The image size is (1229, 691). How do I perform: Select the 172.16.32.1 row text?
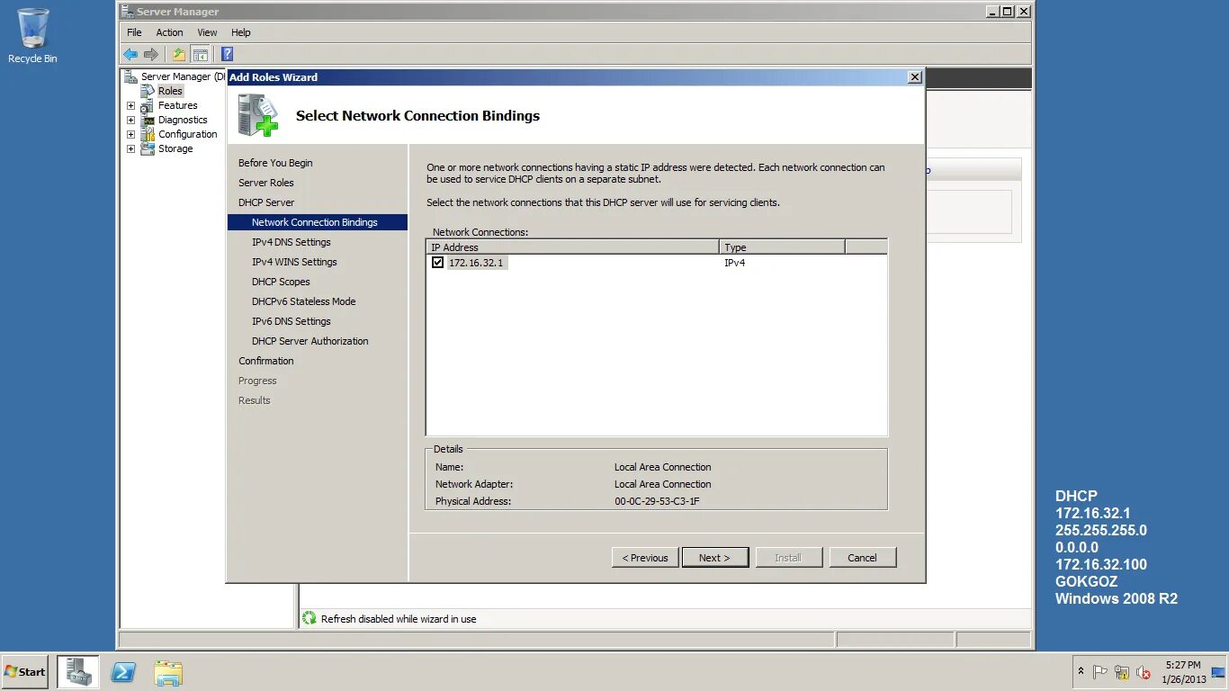point(476,263)
